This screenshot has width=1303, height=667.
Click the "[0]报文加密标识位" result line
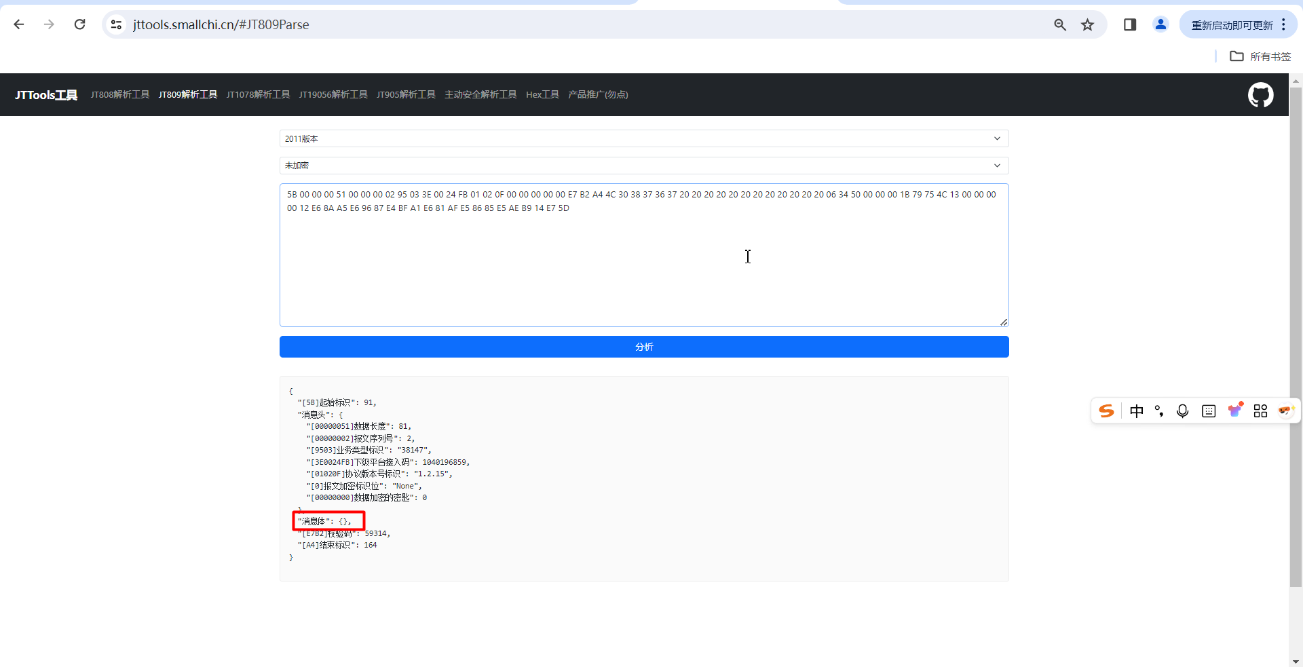pyautogui.click(x=364, y=486)
